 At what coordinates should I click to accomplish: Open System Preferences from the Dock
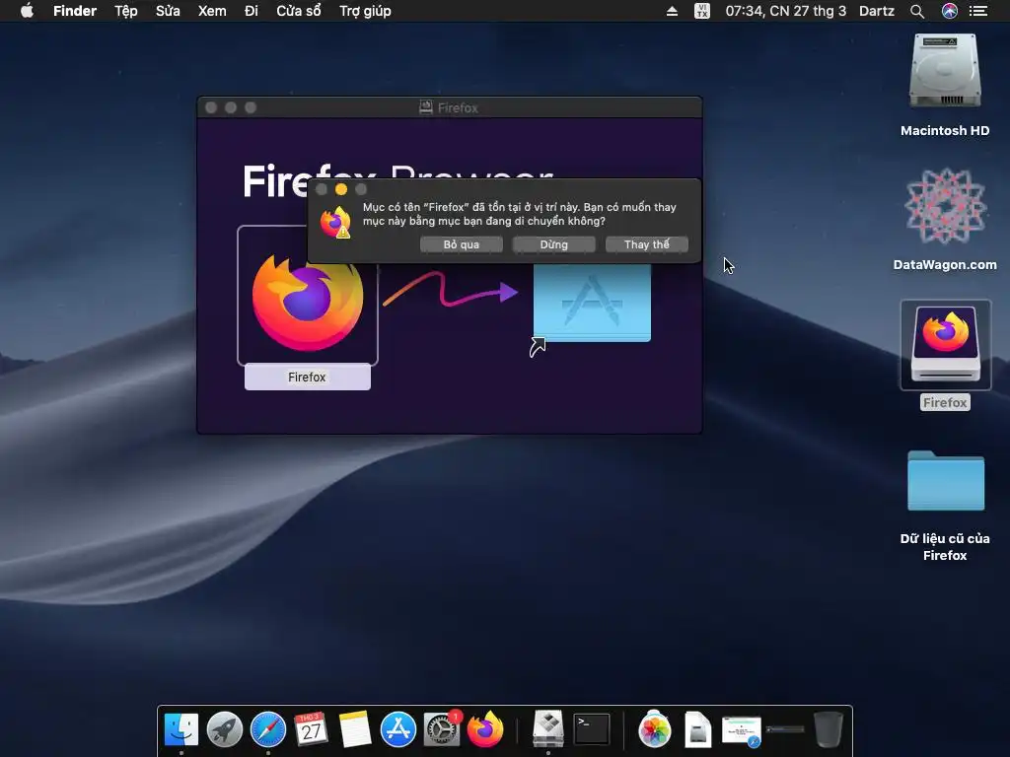click(441, 729)
